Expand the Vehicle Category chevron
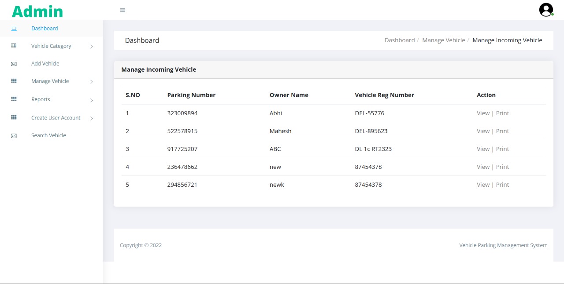Viewport: 564px width, 284px height. (x=92, y=47)
